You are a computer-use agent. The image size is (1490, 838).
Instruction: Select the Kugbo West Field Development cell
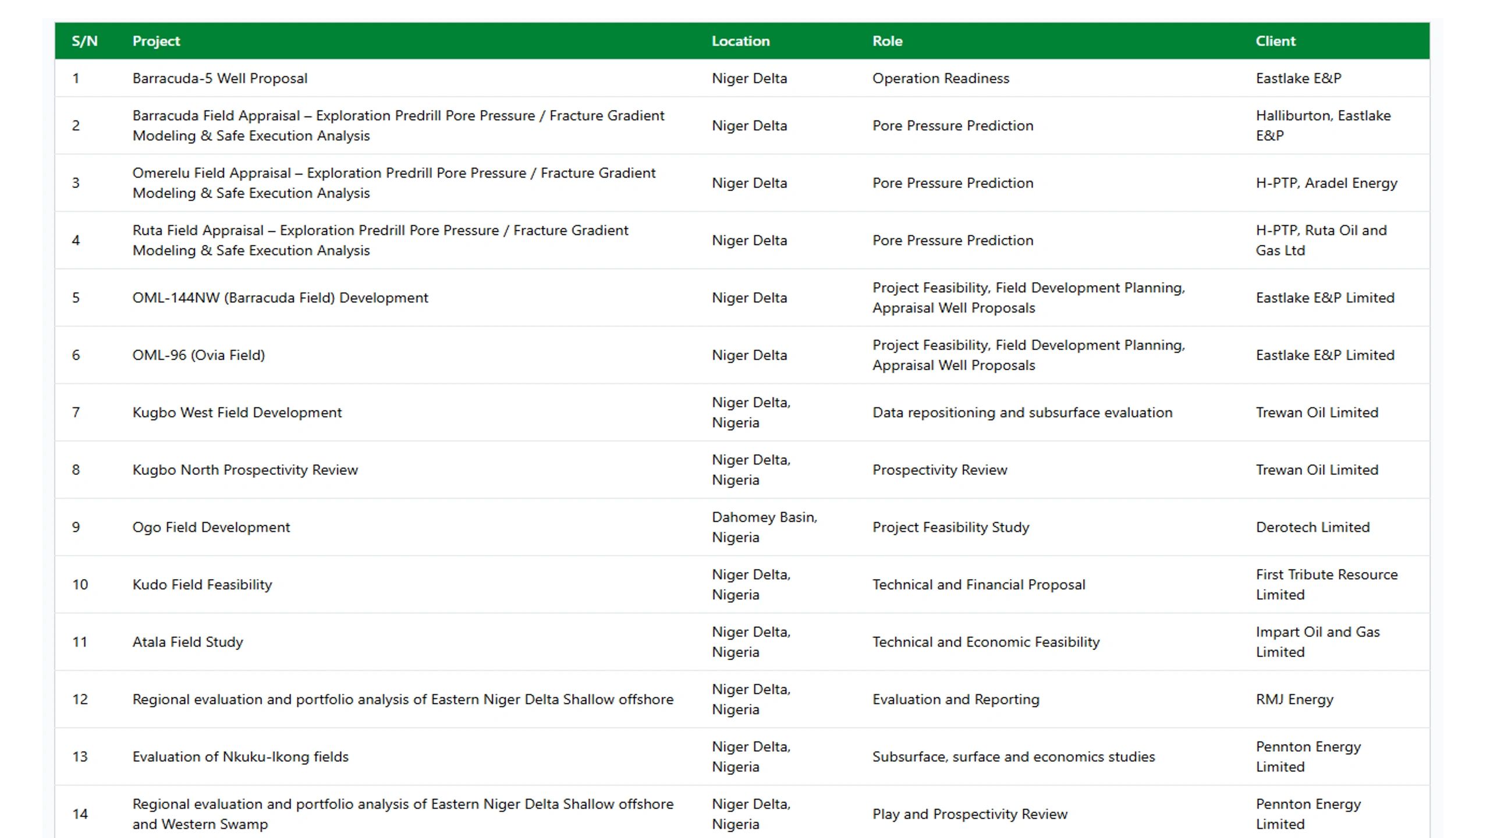pyautogui.click(x=237, y=412)
